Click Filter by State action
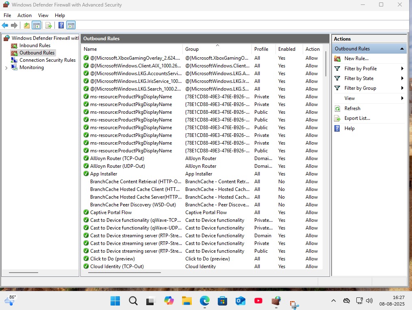Viewport: 412px width, 310px height. [x=359, y=78]
